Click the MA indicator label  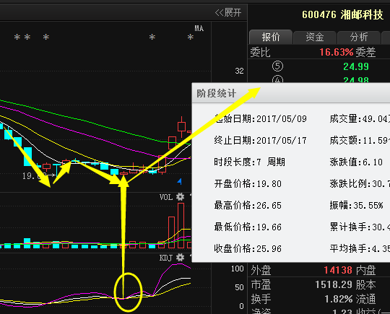tap(199, 28)
